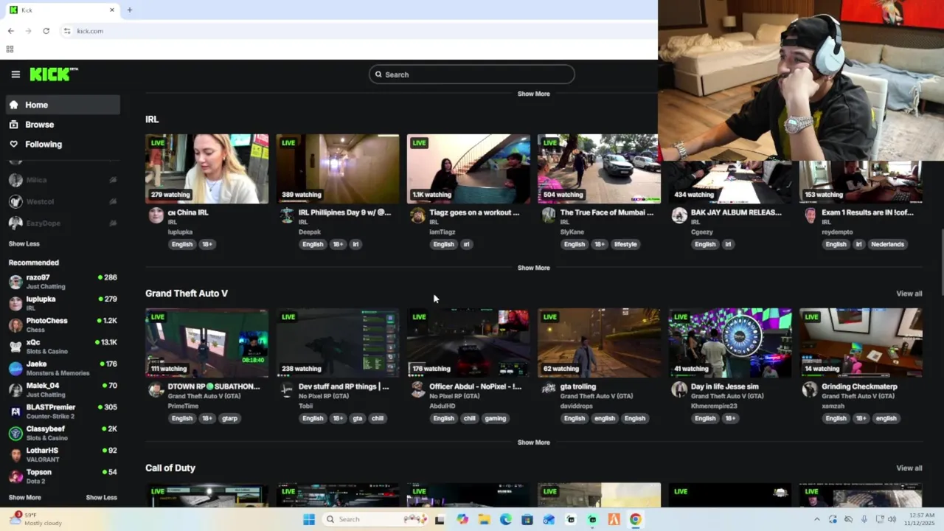Open Westcol in followed channels
The width and height of the screenshot is (944, 531).
[63, 201]
